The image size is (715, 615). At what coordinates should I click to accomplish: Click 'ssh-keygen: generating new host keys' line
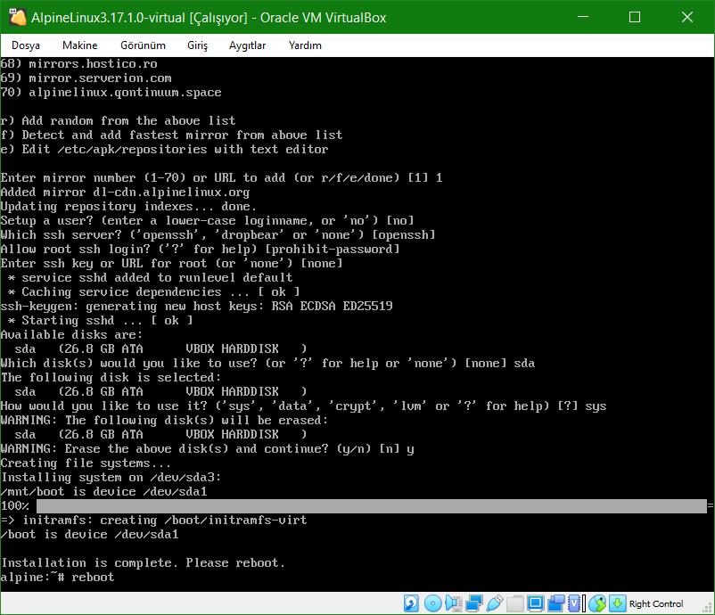click(x=196, y=307)
